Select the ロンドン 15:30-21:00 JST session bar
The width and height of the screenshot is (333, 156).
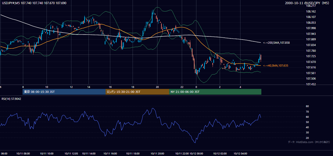[137, 92]
